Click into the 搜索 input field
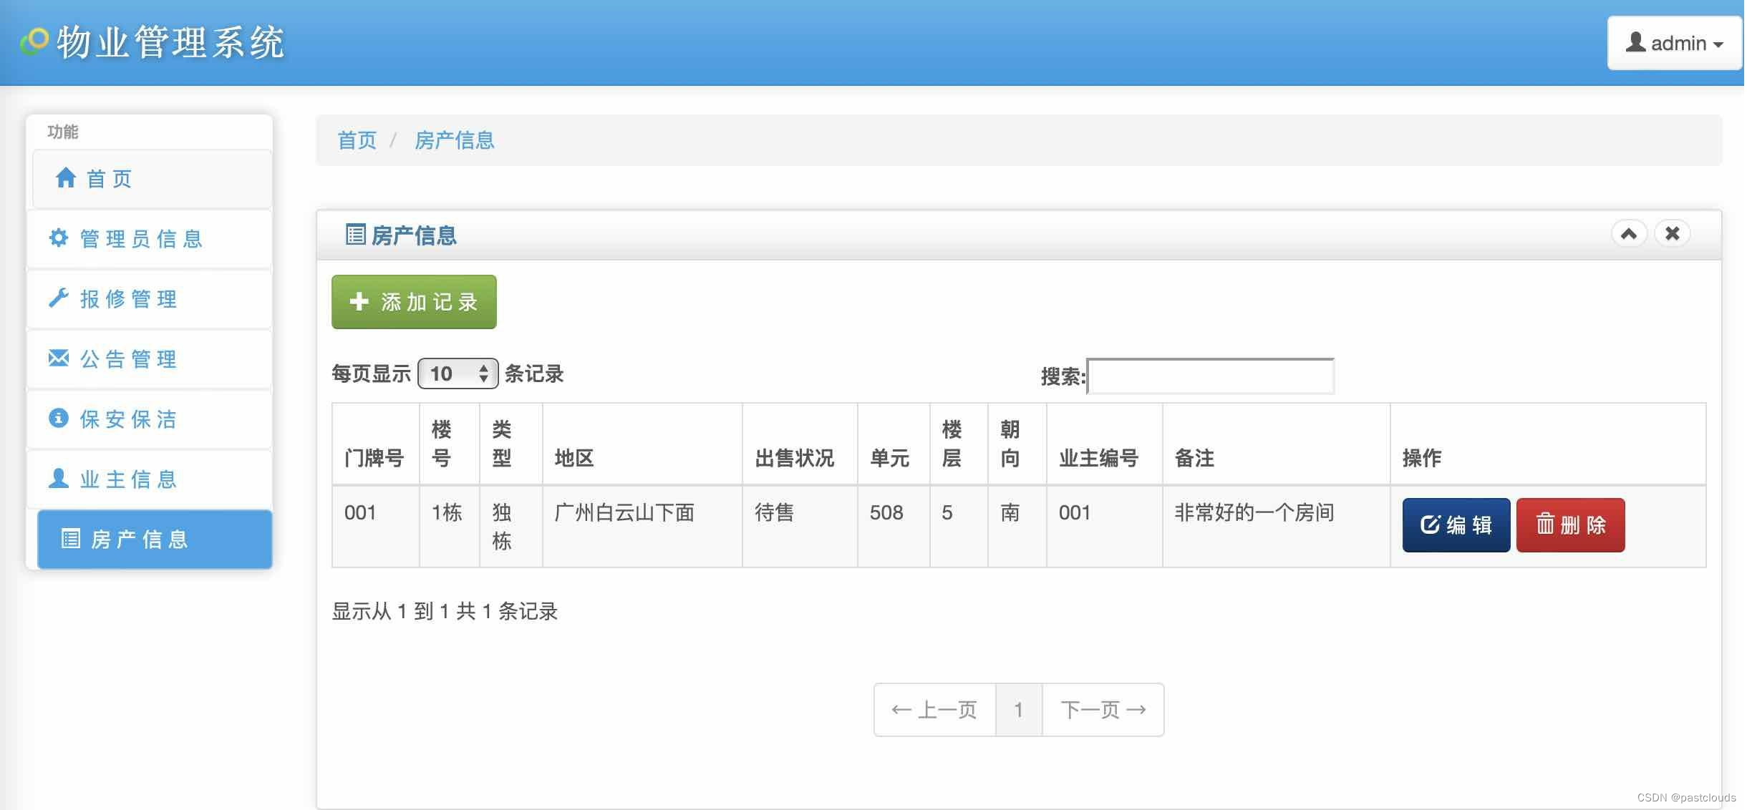This screenshot has height=810, width=1747. [x=1210, y=376]
